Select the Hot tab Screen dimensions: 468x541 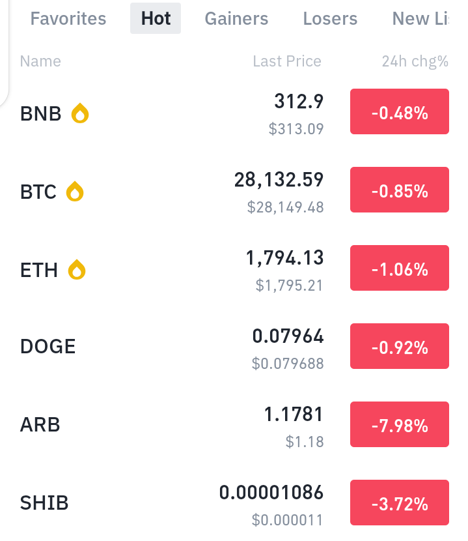156,18
